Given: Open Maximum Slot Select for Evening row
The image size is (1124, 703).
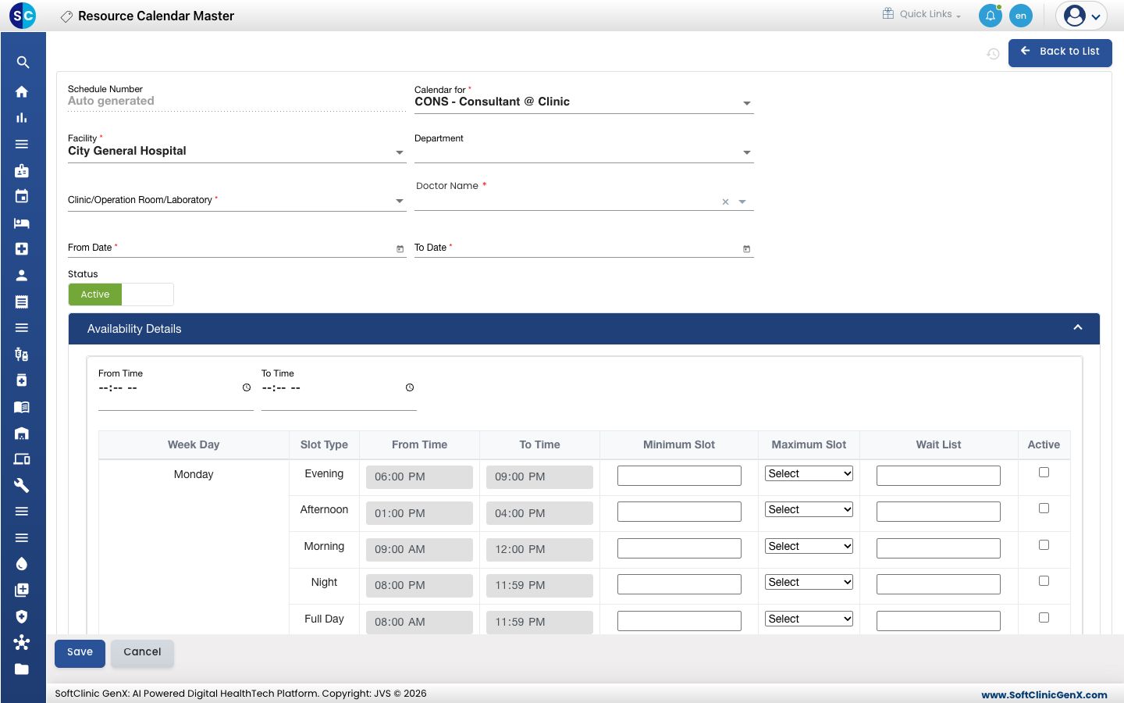Looking at the screenshot, I should (x=809, y=473).
